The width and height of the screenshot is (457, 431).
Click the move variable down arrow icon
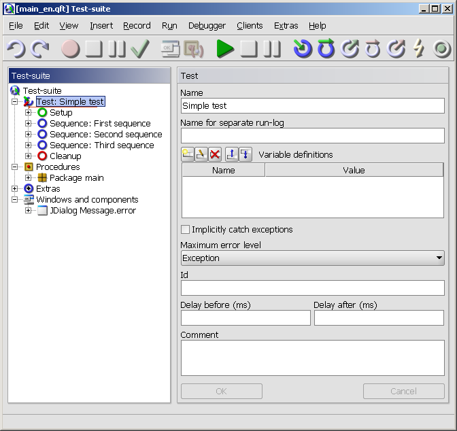(246, 154)
